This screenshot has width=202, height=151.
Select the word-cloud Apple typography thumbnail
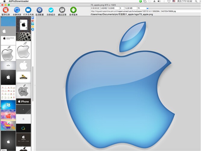(24, 91)
